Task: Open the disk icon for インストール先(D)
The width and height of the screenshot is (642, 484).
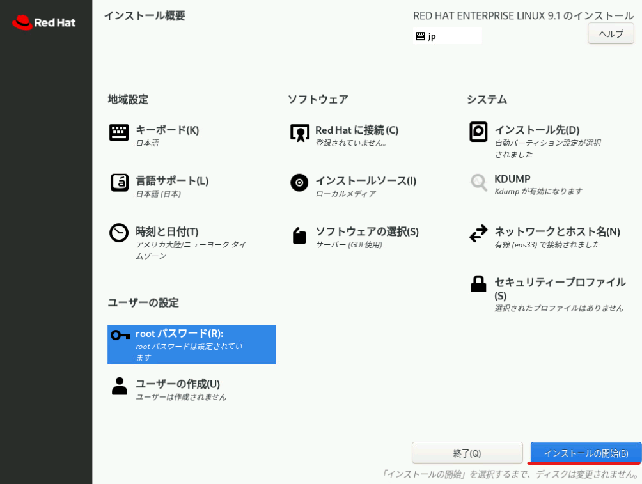Action: pos(478,132)
